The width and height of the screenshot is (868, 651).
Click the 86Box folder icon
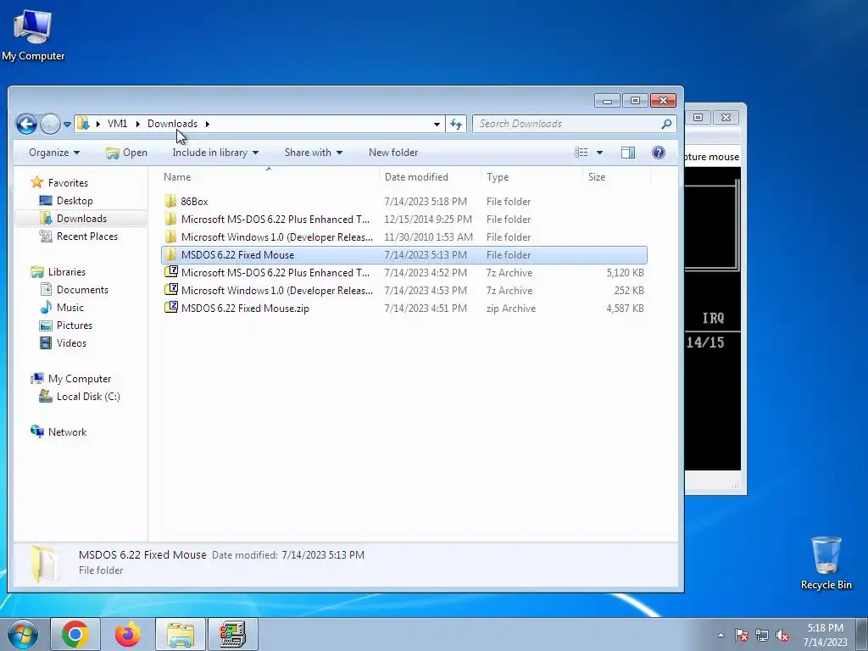coord(170,201)
